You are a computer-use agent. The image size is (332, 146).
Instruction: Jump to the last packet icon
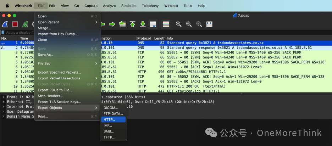pyautogui.click(x=143, y=24)
